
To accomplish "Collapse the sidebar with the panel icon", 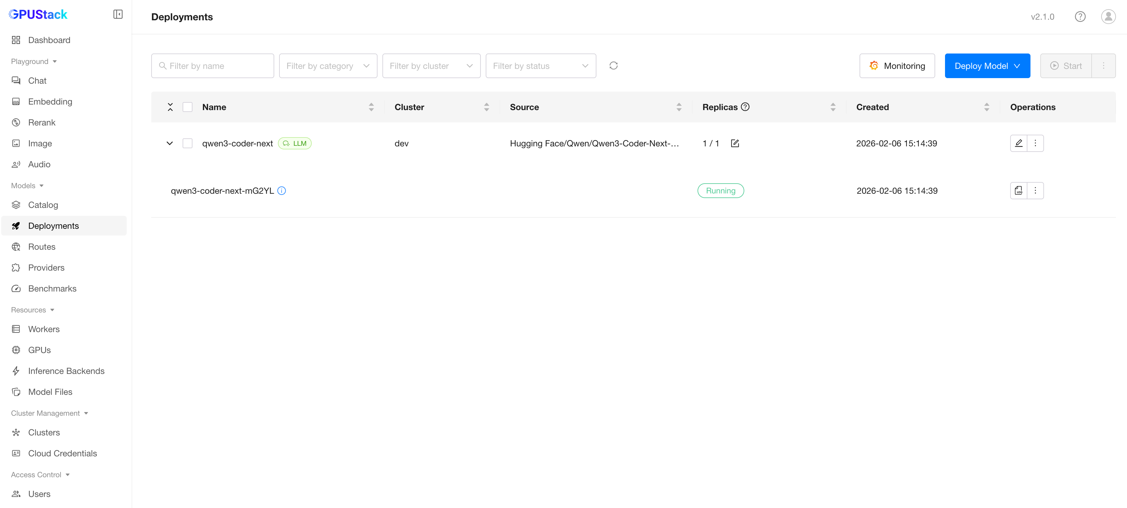I will pos(118,14).
